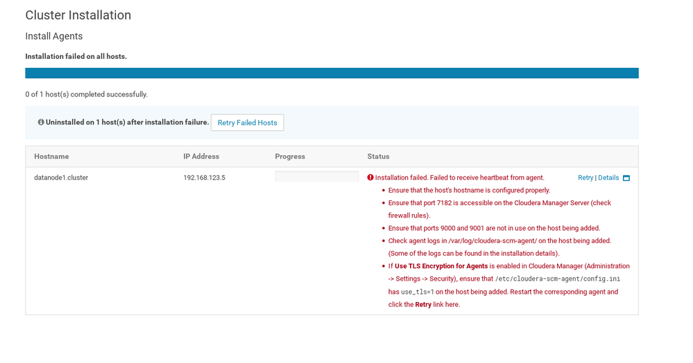This screenshot has width=693, height=363.
Task: Click the Cluster Installation page heading
Action: pyautogui.click(x=78, y=15)
